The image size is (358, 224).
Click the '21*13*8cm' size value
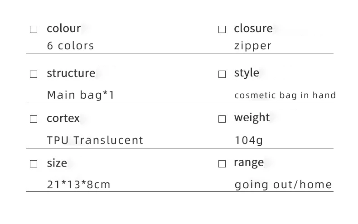tap(78, 185)
